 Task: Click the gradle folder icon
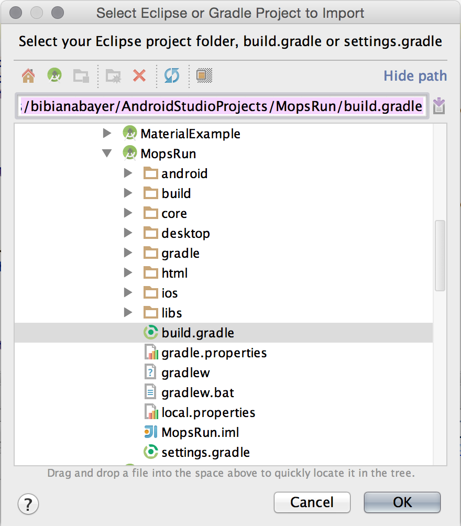151,253
